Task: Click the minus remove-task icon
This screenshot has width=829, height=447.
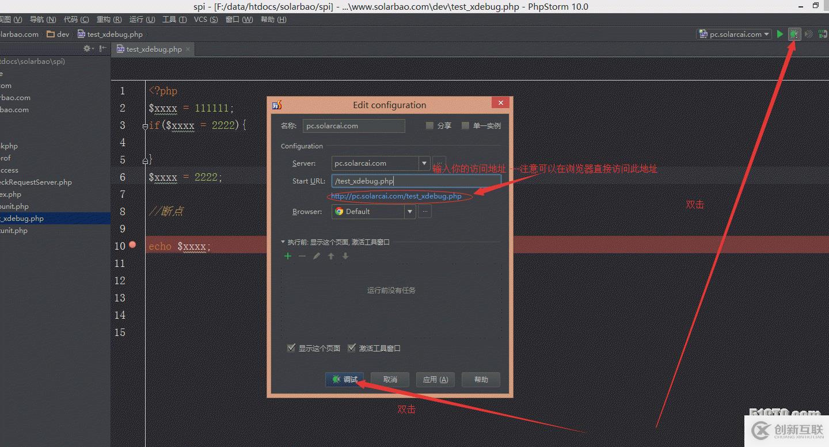Action: click(302, 256)
